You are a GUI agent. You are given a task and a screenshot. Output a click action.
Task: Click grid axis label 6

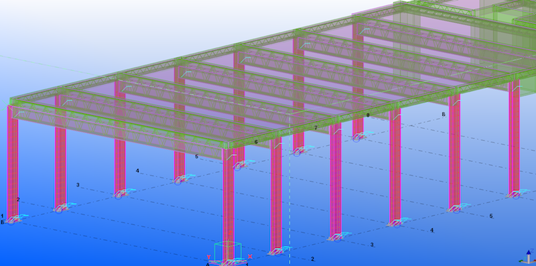pyautogui.click(x=256, y=142)
